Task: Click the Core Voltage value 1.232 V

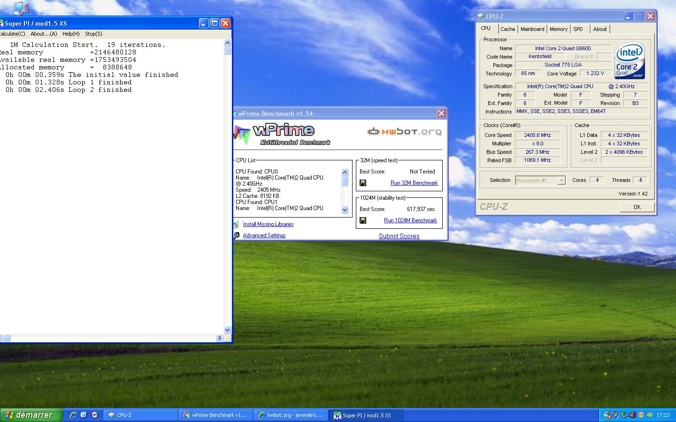Action: pyautogui.click(x=595, y=73)
